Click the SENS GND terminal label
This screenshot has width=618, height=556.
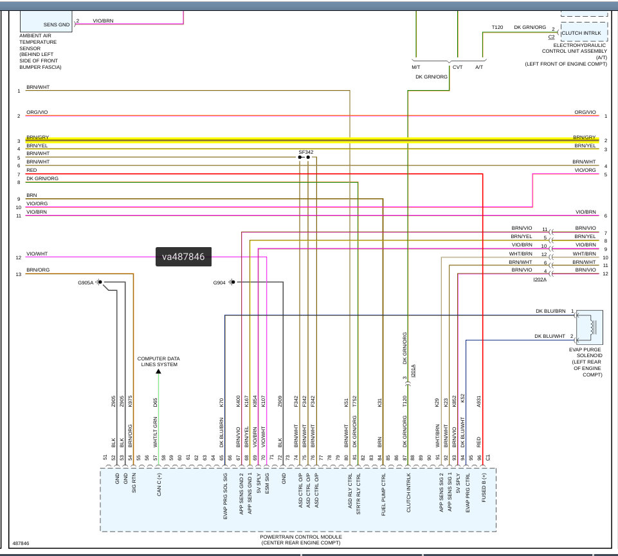coord(57,24)
